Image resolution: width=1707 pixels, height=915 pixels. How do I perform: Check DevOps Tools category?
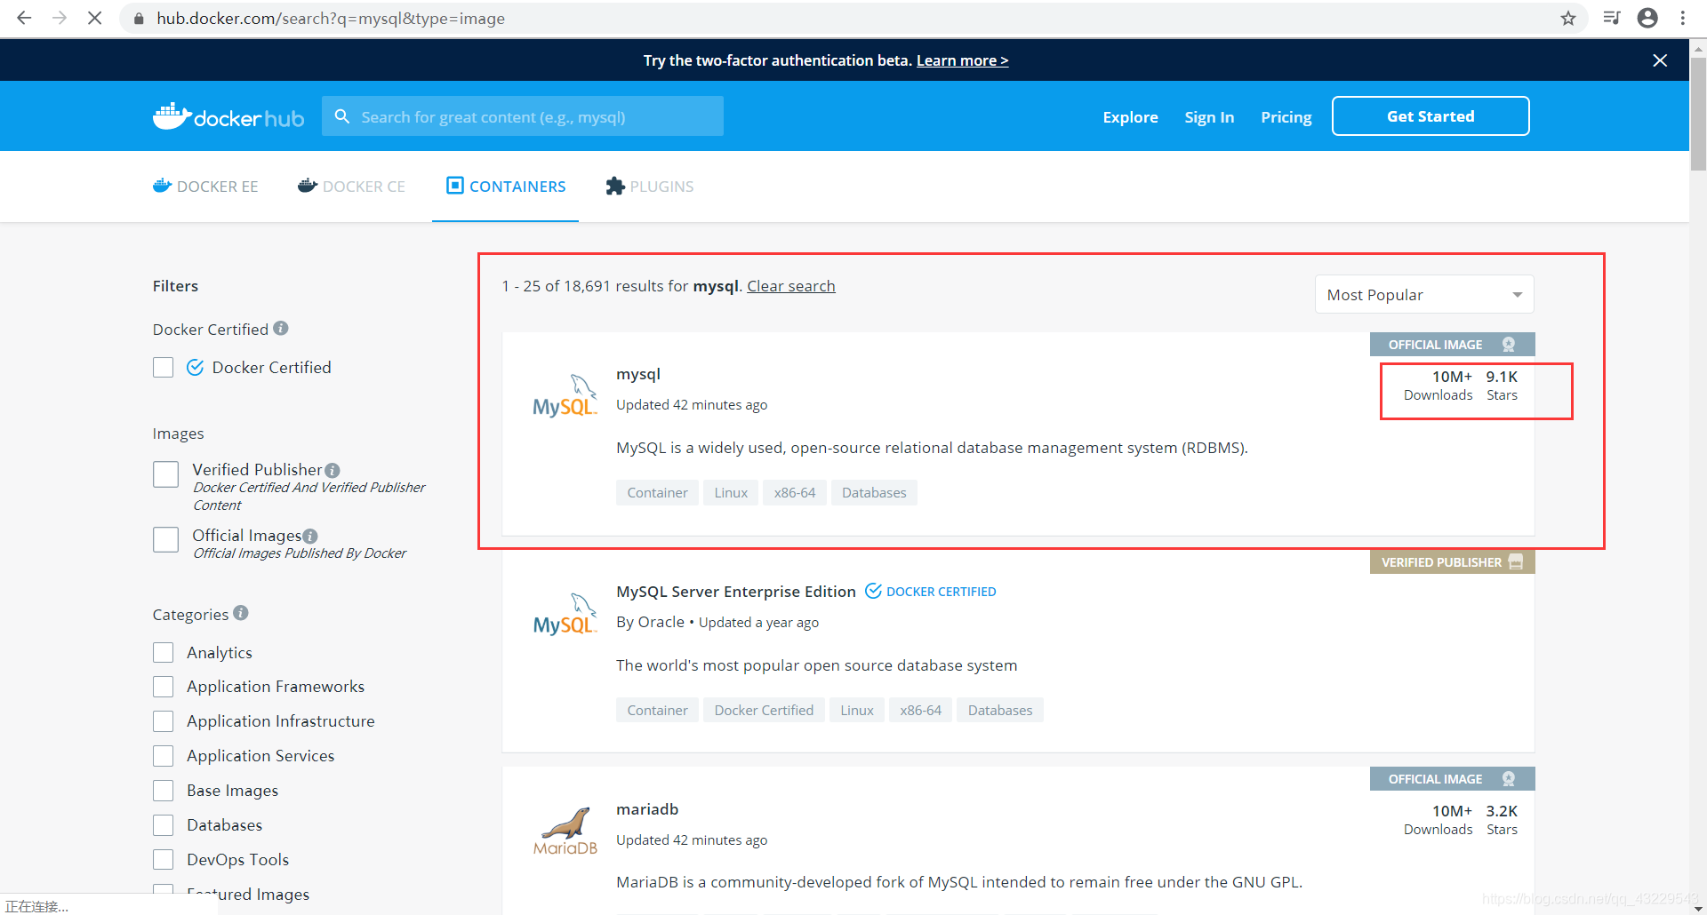click(x=163, y=860)
